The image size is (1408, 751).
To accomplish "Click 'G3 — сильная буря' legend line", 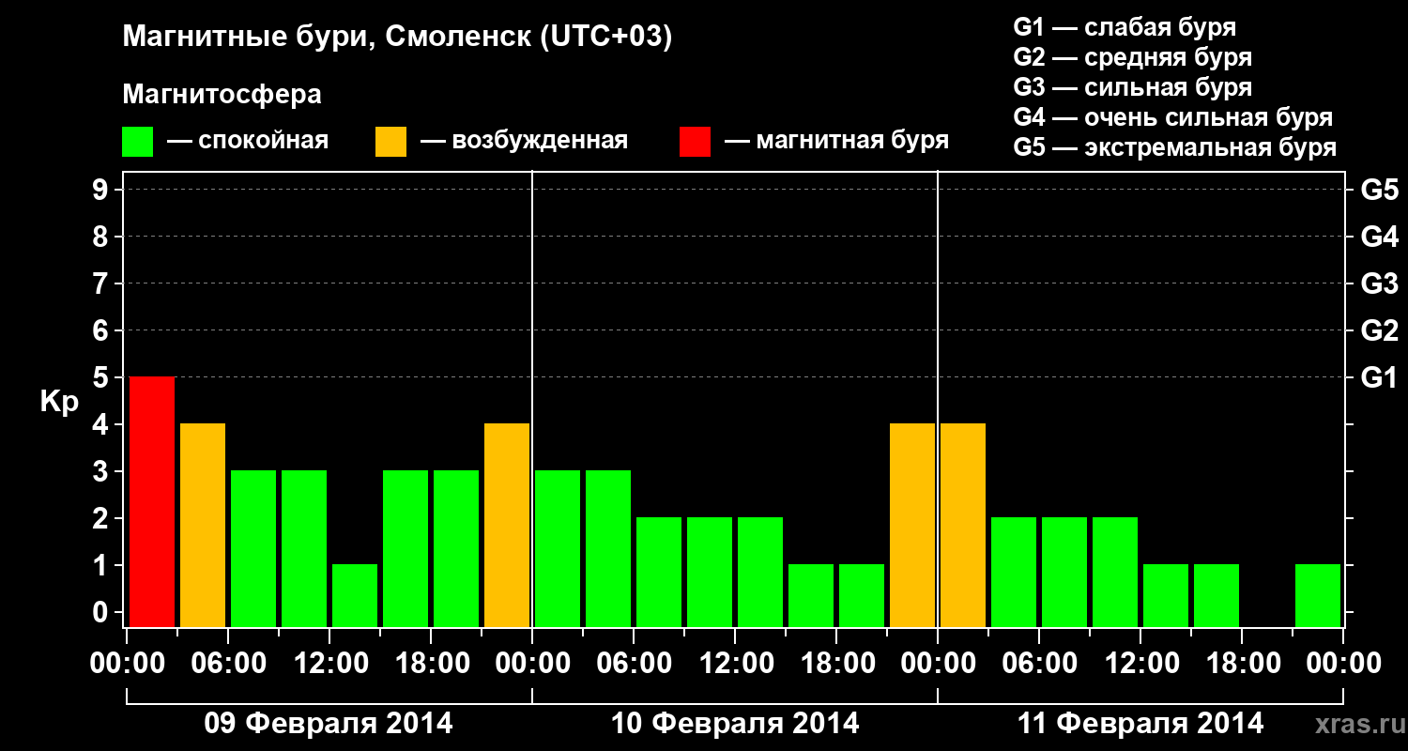I will (x=1132, y=87).
